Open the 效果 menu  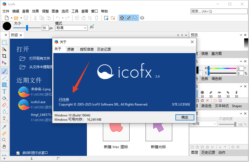(35, 11)
